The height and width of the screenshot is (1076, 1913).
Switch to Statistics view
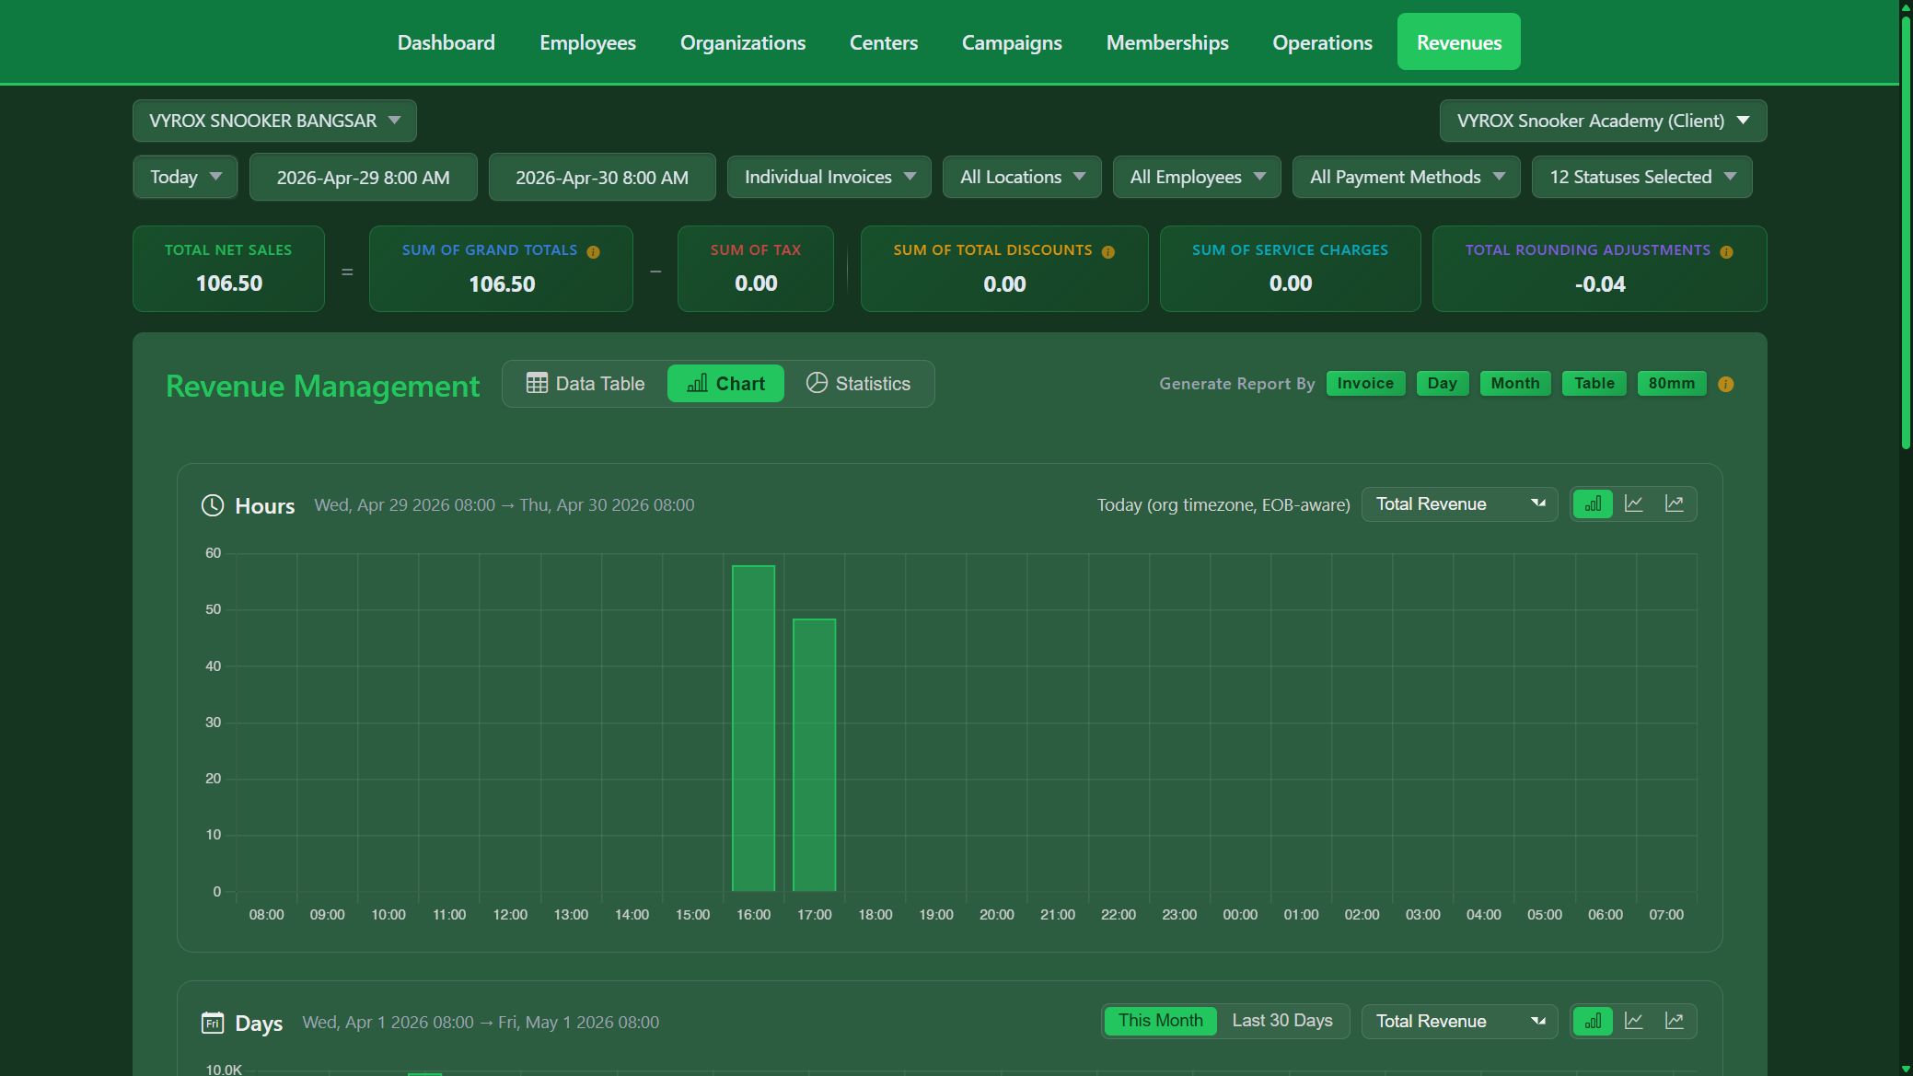(858, 384)
